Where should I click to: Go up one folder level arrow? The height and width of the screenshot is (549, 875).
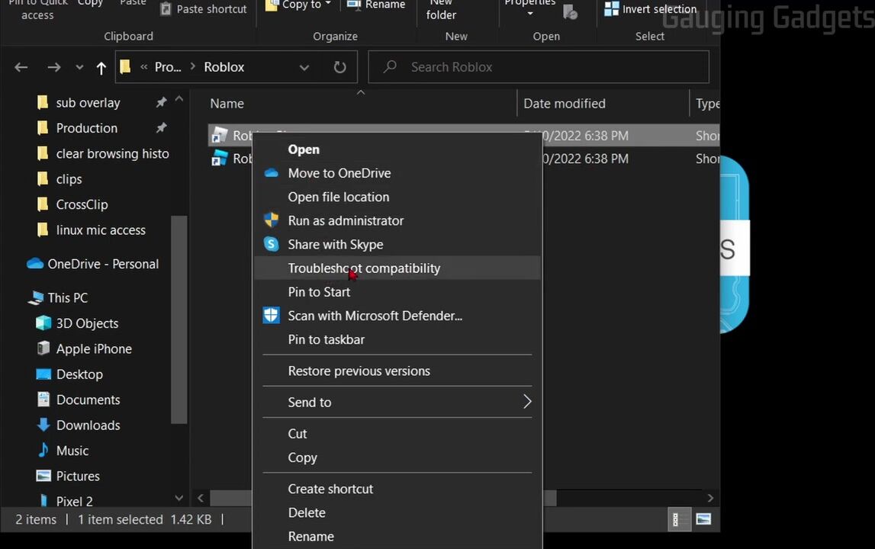[101, 68]
